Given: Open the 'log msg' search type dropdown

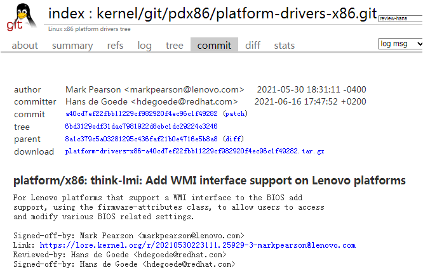Looking at the screenshot, I should tap(400, 44).
